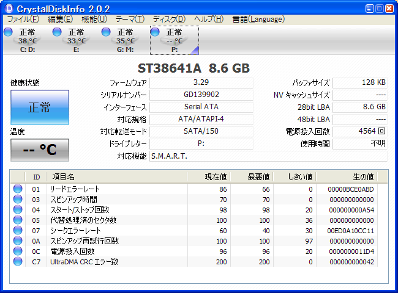The width and height of the screenshot is (398, 293).
Task: Click the blue status orb for P:
Action: coord(155,32)
